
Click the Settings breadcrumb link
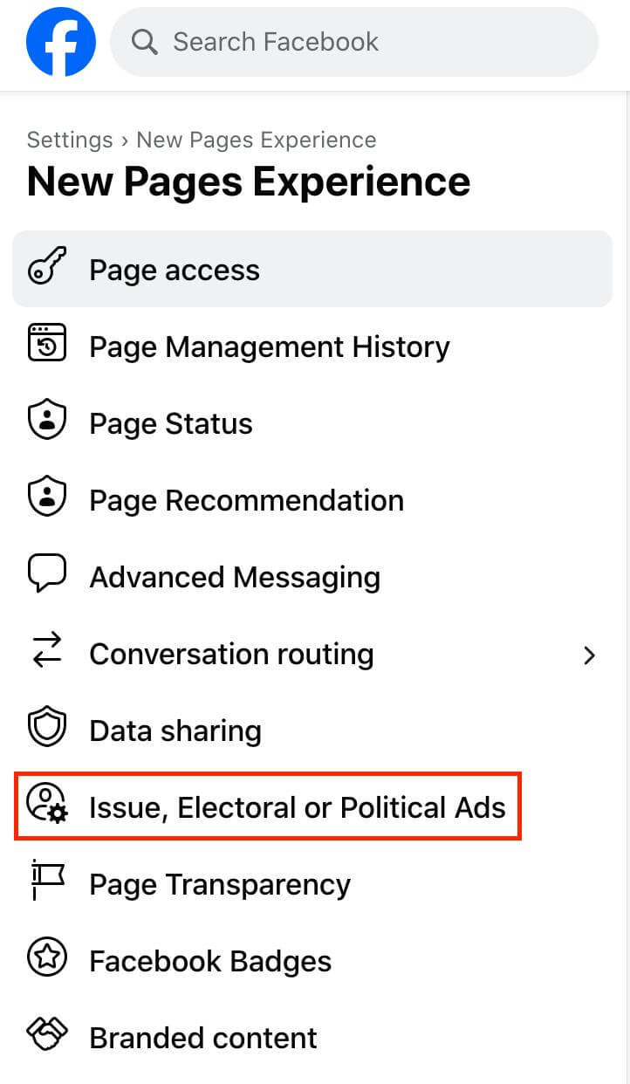tap(70, 140)
